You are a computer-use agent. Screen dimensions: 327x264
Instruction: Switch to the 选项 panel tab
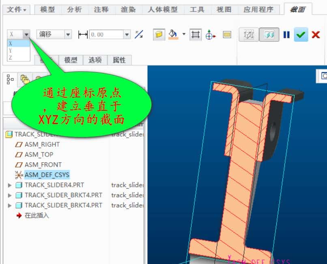[x=95, y=60]
